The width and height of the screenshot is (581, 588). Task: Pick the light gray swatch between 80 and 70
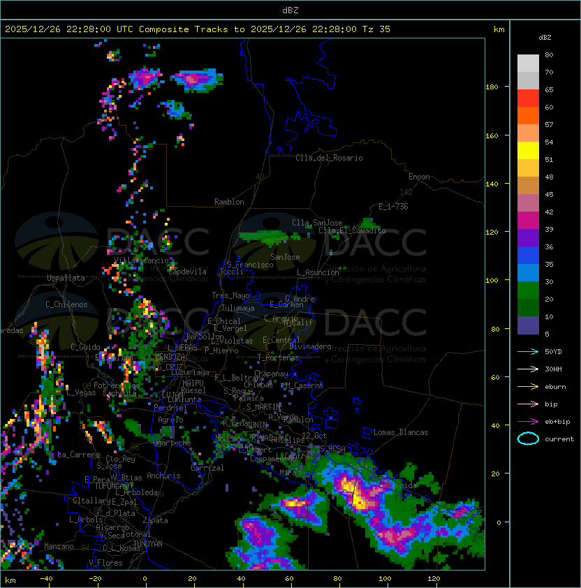point(528,64)
